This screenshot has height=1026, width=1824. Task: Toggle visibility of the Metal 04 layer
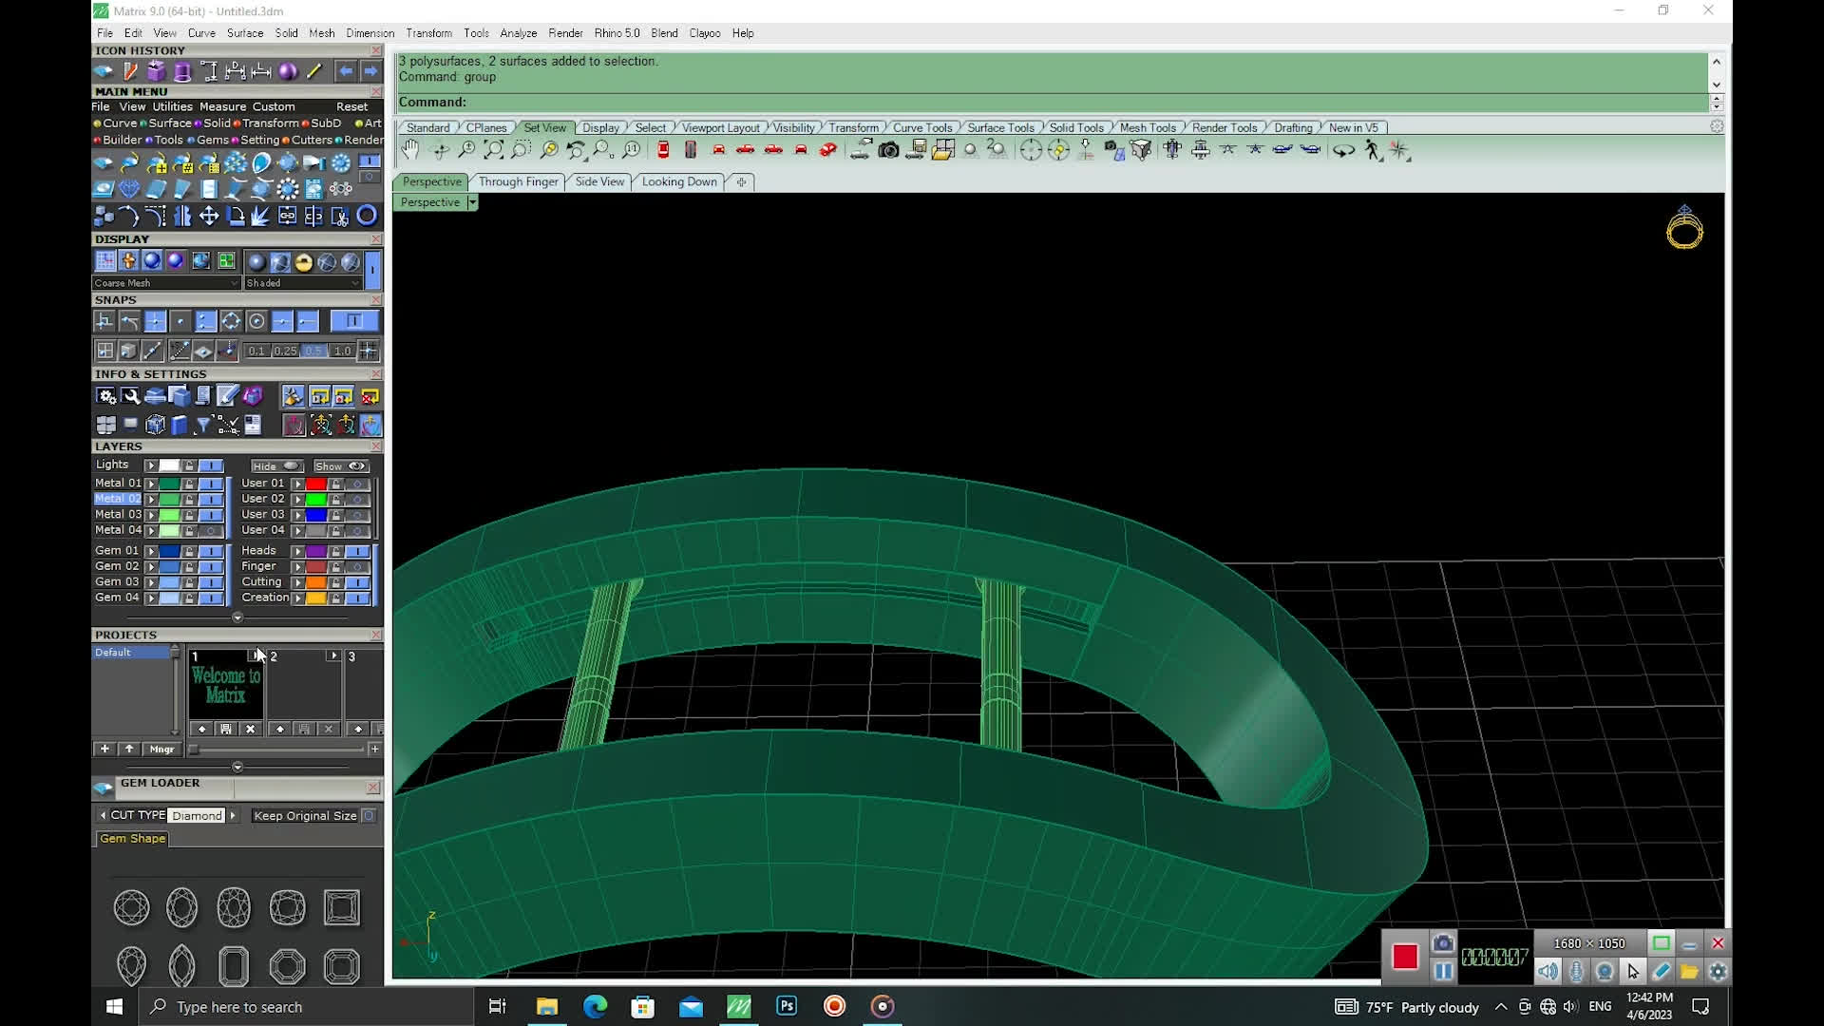(x=212, y=530)
